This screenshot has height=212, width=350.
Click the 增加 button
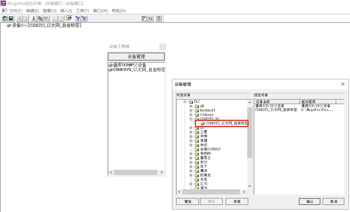tap(188, 201)
